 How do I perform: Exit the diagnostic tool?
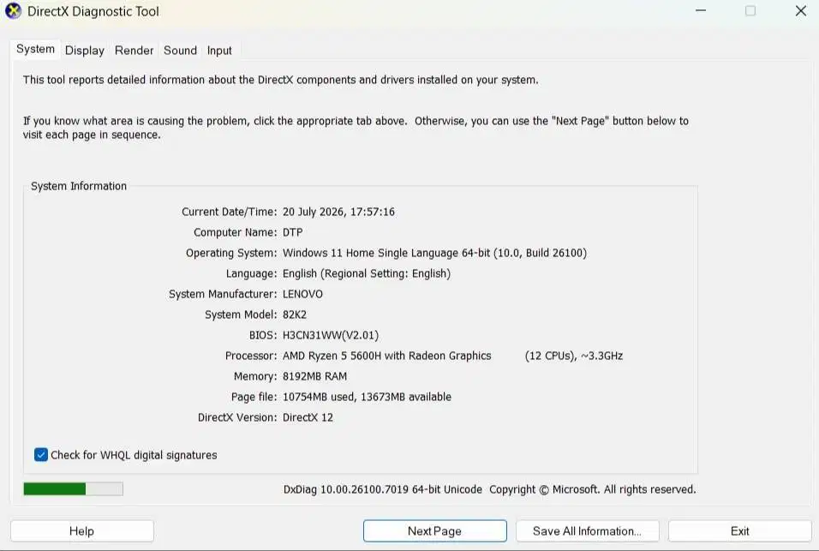[x=739, y=531]
